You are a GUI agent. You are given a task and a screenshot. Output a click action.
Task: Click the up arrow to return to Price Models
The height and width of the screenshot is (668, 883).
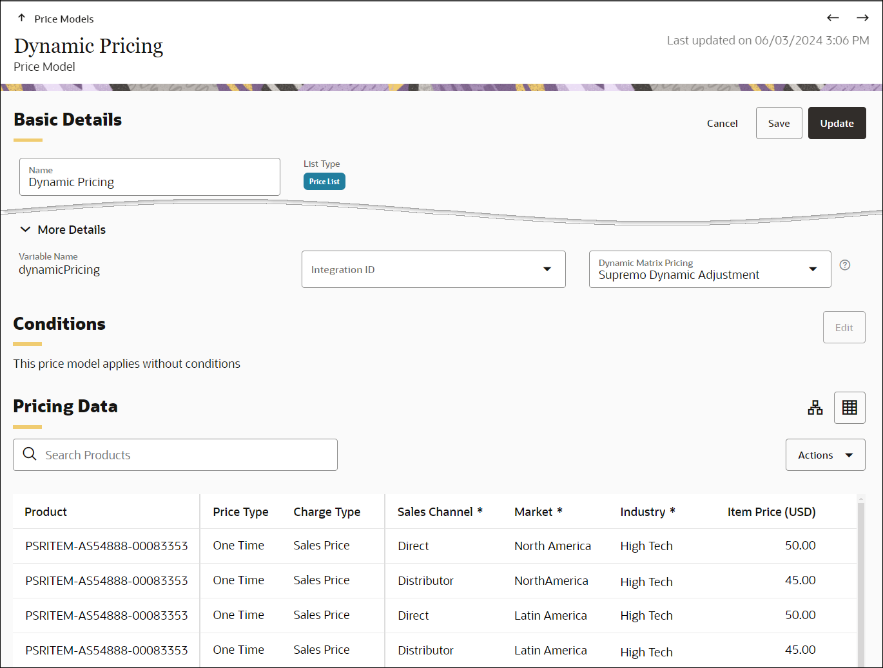coord(21,18)
